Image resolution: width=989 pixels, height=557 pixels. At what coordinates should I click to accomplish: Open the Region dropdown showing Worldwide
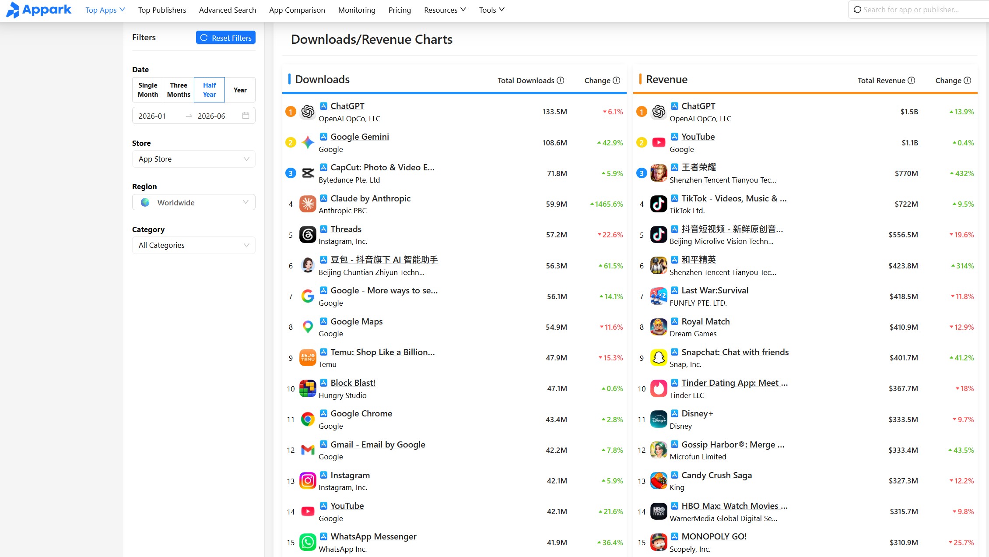pyautogui.click(x=194, y=202)
